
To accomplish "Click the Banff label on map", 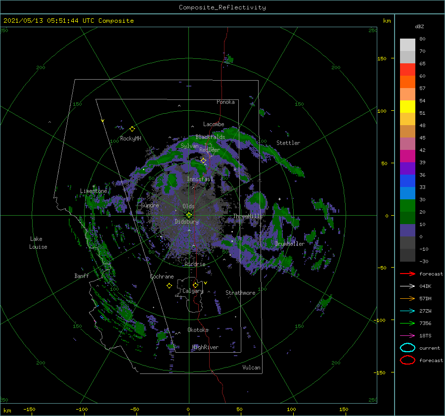I will [82, 276].
